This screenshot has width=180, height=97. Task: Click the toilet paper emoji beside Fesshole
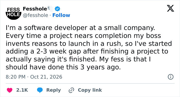coord(50,8)
